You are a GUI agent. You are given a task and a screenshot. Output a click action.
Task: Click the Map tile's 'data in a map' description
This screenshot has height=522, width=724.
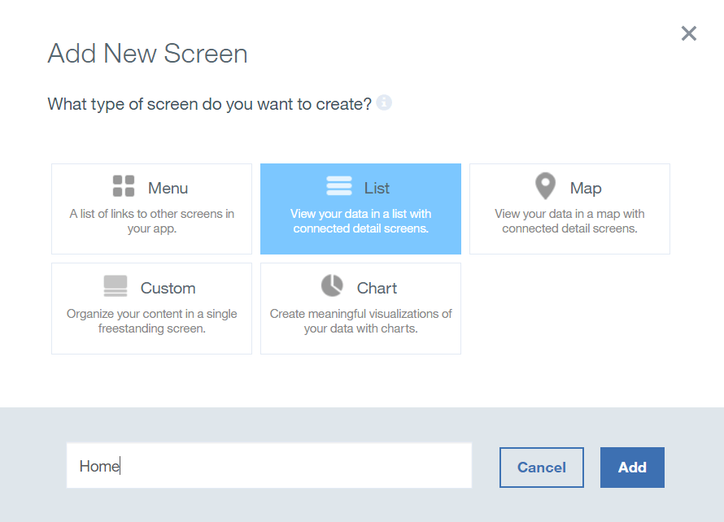569,221
